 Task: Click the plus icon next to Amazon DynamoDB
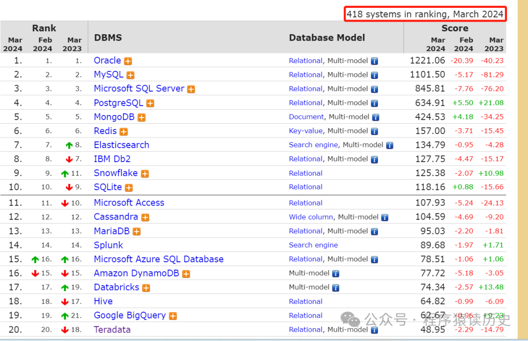[186, 274]
